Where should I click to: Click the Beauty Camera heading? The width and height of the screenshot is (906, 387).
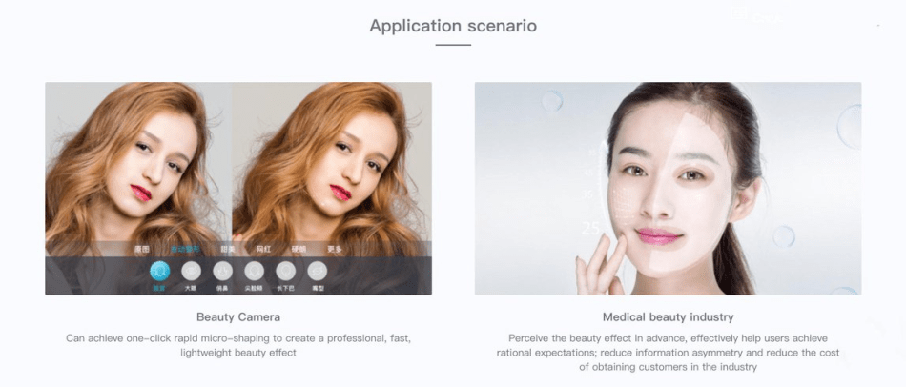(238, 317)
